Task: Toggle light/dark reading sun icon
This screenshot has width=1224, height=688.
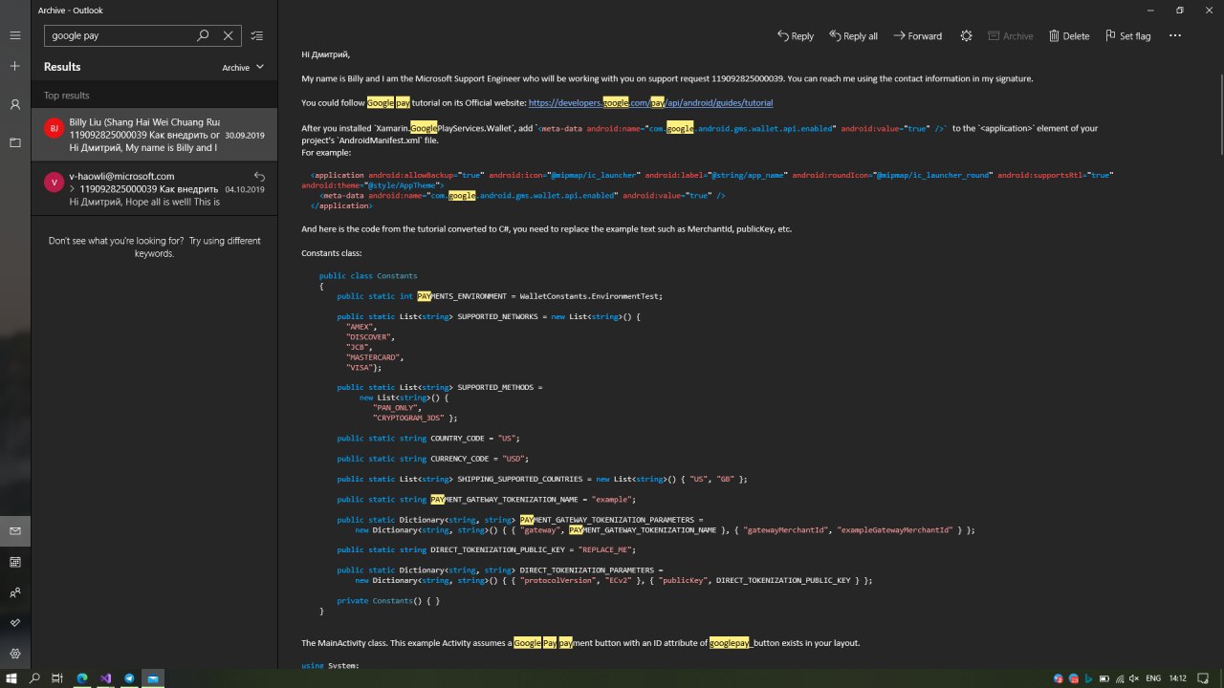Action: pos(966,35)
